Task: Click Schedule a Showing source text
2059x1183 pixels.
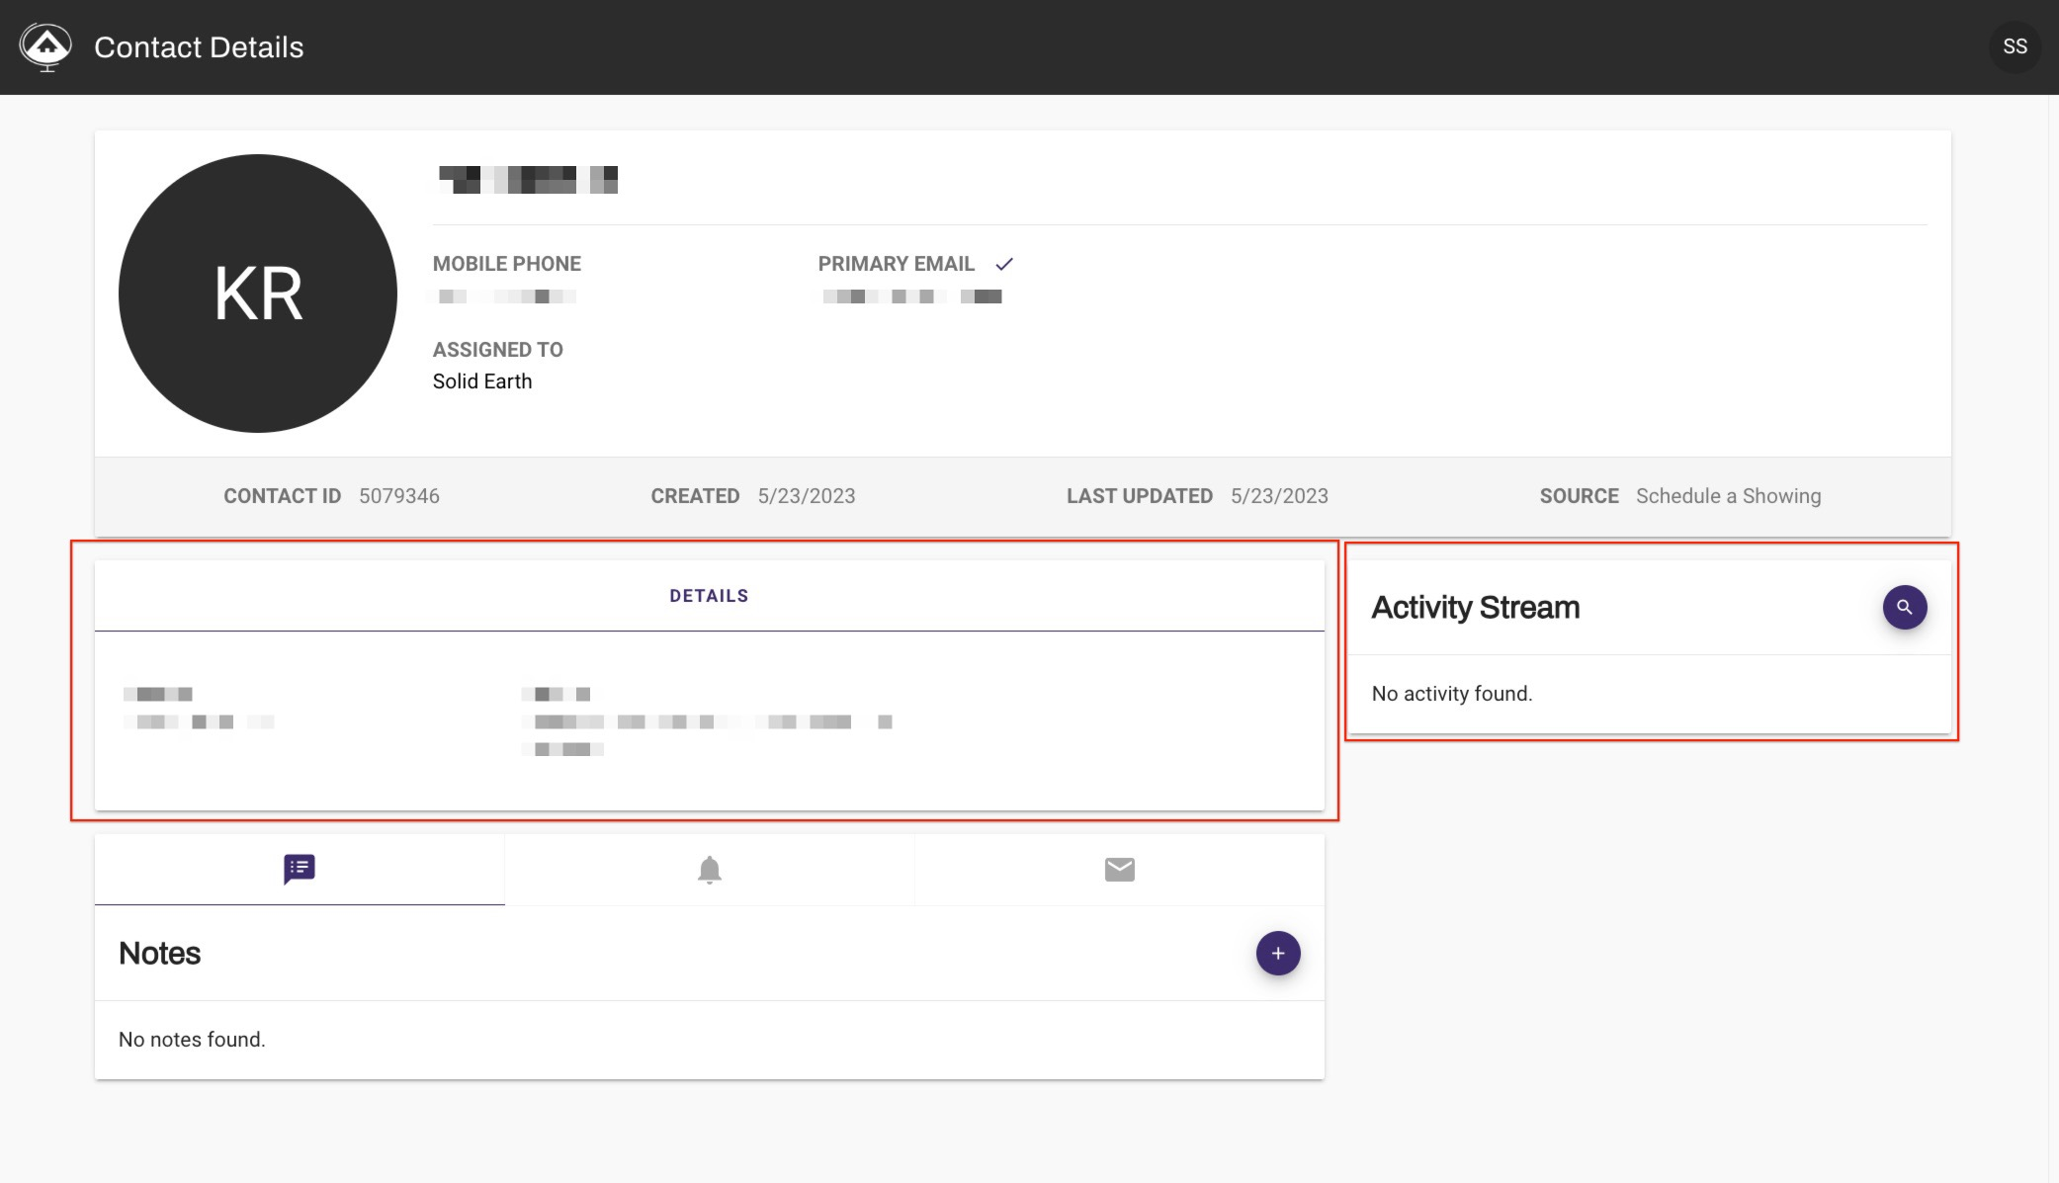Action: pyautogui.click(x=1727, y=496)
